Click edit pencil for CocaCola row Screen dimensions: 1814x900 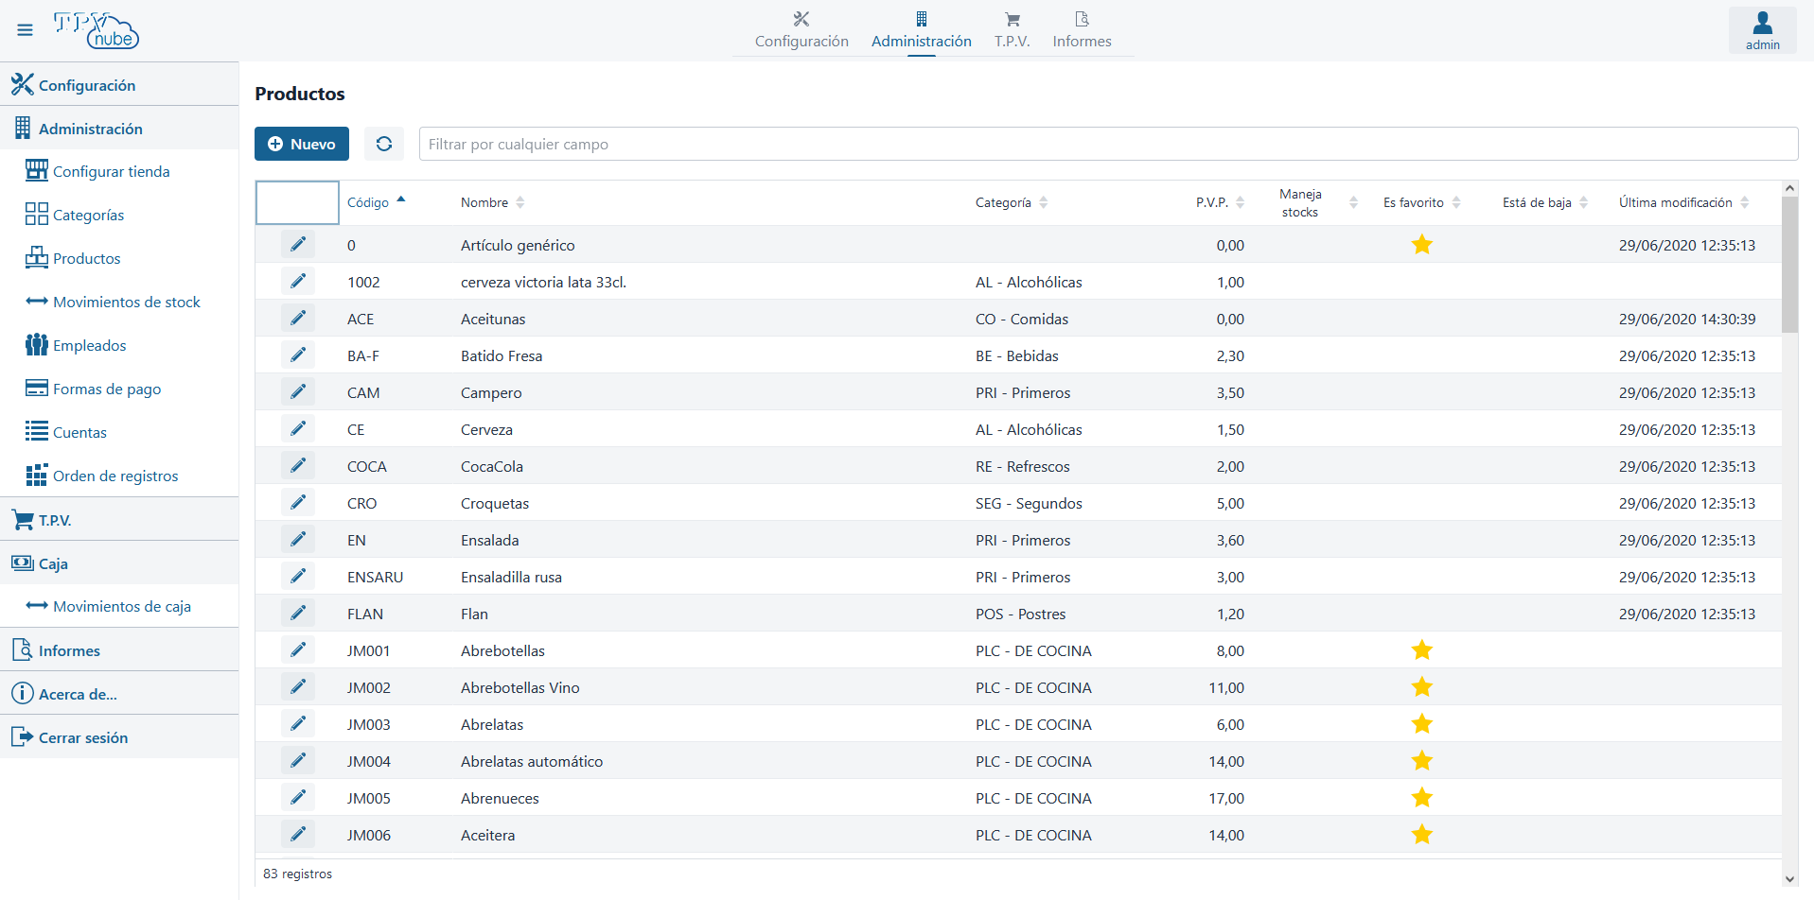(x=298, y=466)
